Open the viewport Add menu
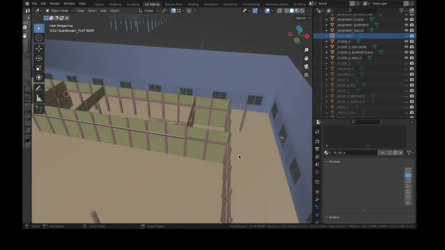The height and width of the screenshot is (250, 445). (x=104, y=11)
